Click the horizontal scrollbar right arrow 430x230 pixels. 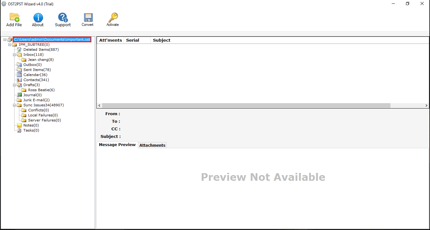[427, 106]
